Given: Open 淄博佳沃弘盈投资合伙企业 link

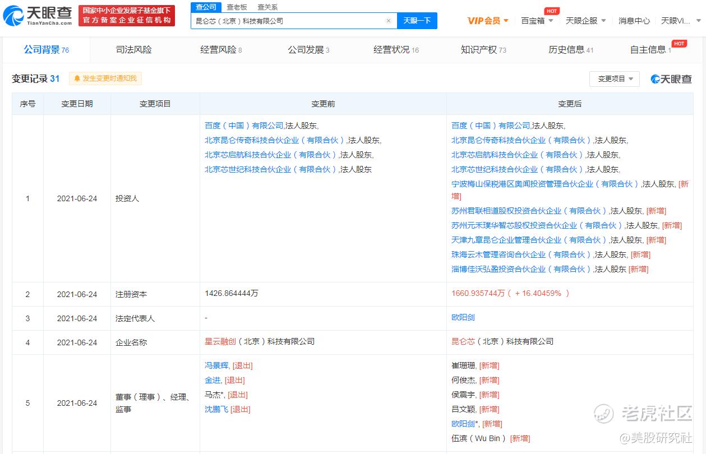Looking at the screenshot, I should (522, 270).
